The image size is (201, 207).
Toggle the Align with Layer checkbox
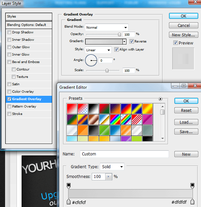pos(116,50)
